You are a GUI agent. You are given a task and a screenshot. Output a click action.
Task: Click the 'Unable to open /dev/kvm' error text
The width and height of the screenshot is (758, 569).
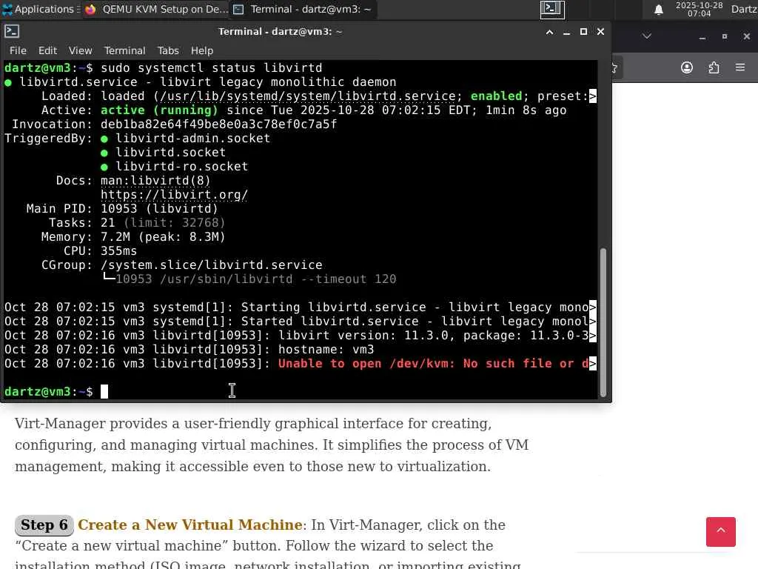433,363
